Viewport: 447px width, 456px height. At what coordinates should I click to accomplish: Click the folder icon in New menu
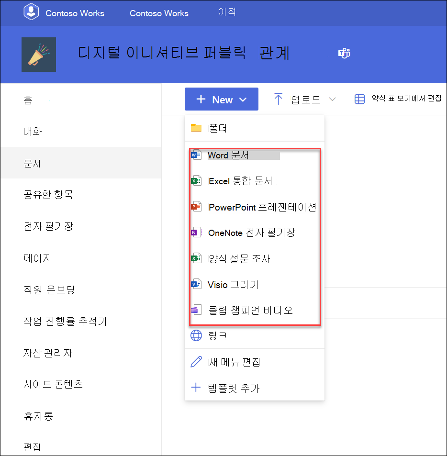pos(196,128)
